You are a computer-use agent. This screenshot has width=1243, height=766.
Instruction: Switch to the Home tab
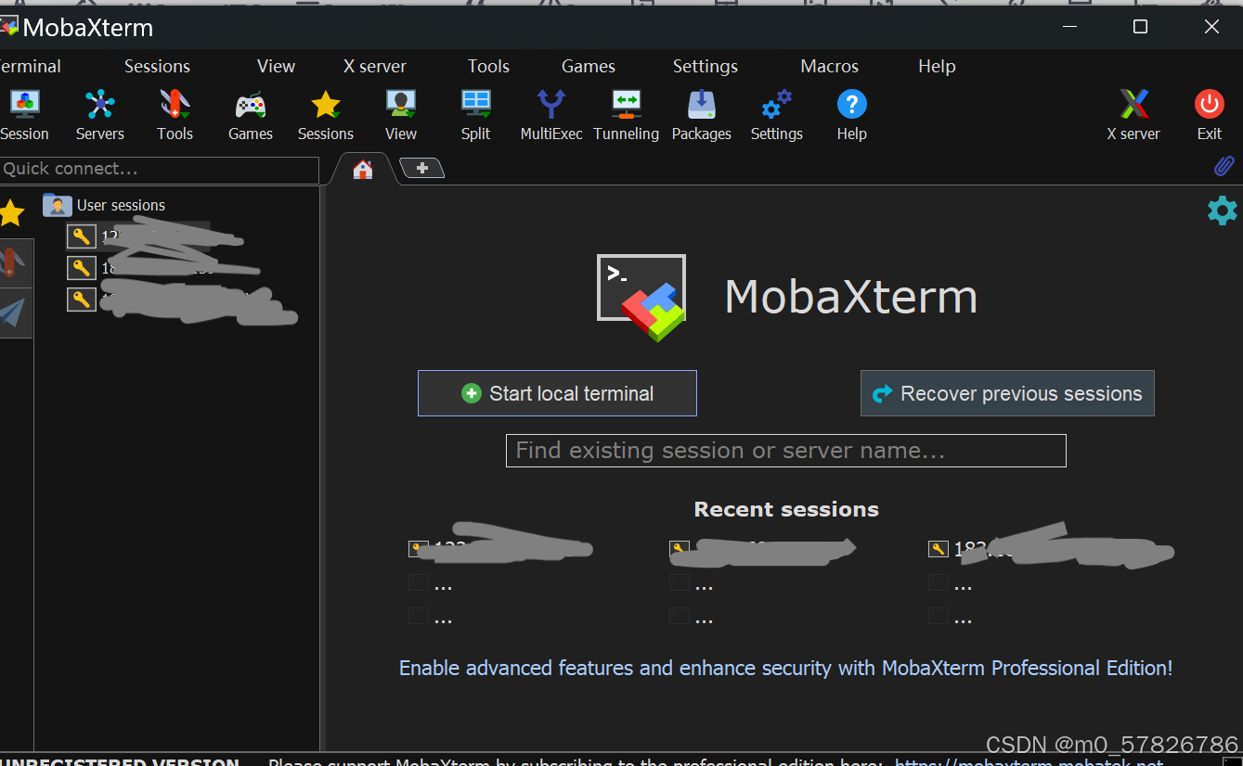(x=363, y=170)
